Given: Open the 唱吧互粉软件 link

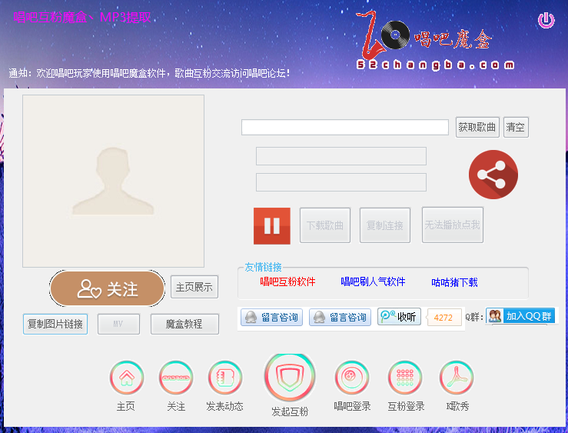Looking at the screenshot, I should (x=287, y=282).
